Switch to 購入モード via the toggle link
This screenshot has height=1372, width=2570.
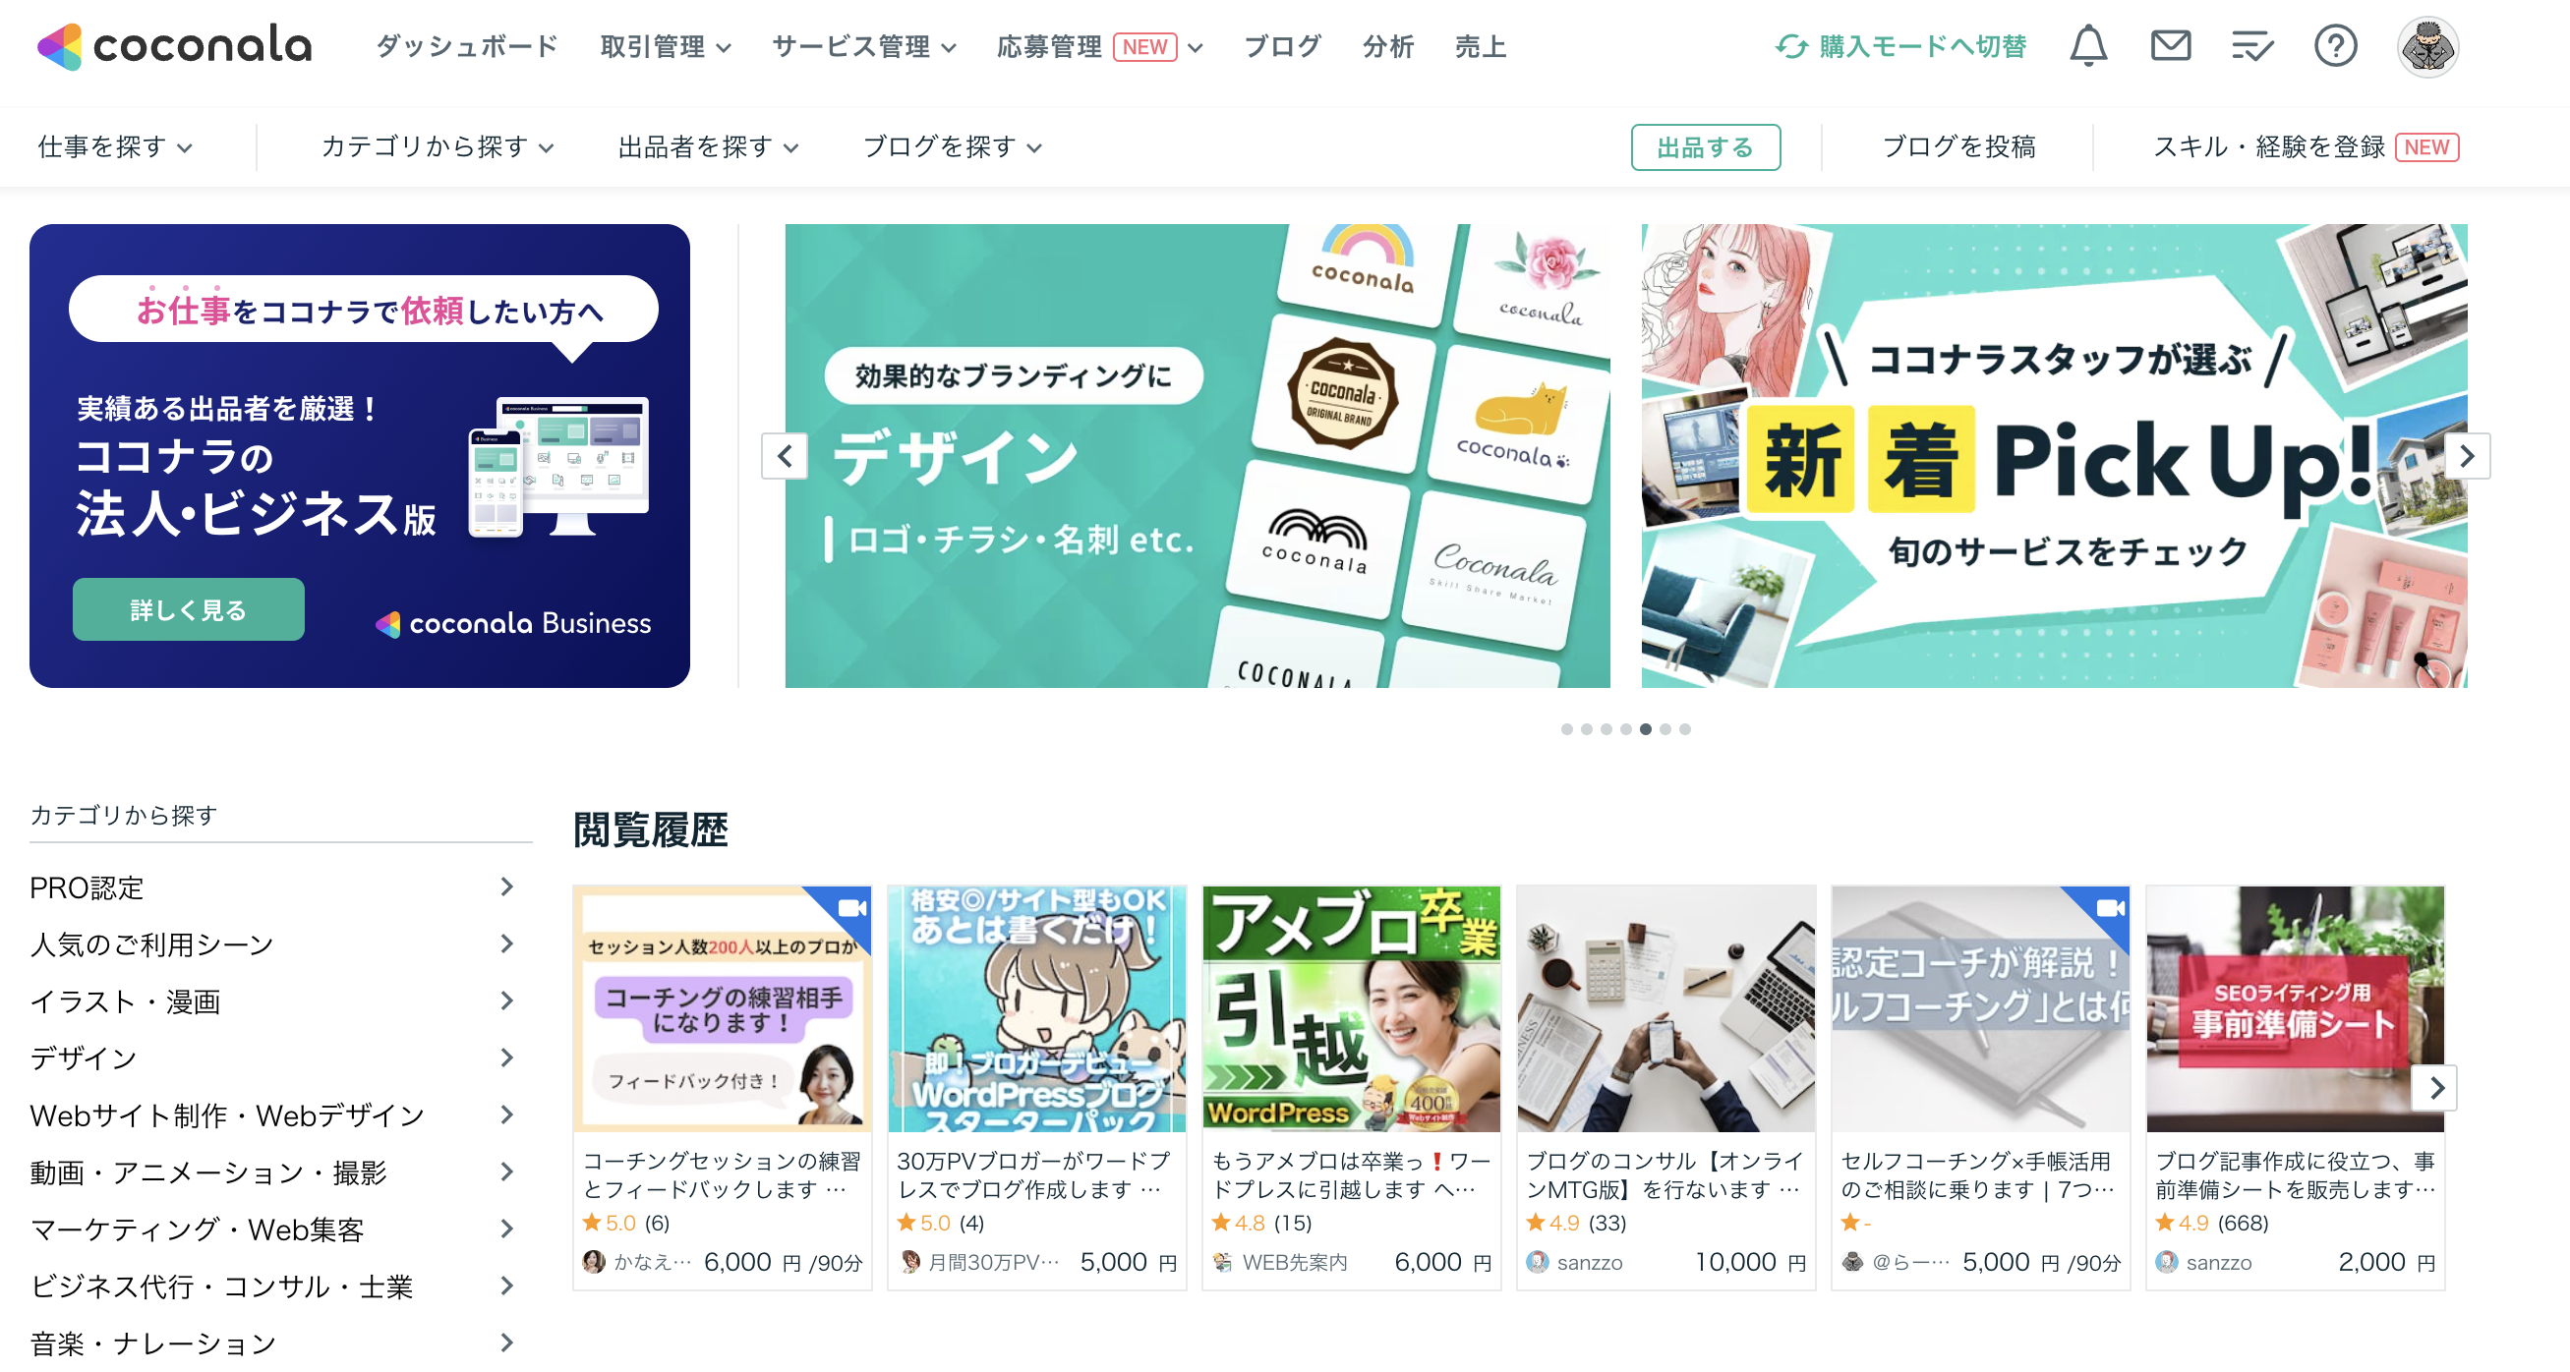pyautogui.click(x=1900, y=46)
